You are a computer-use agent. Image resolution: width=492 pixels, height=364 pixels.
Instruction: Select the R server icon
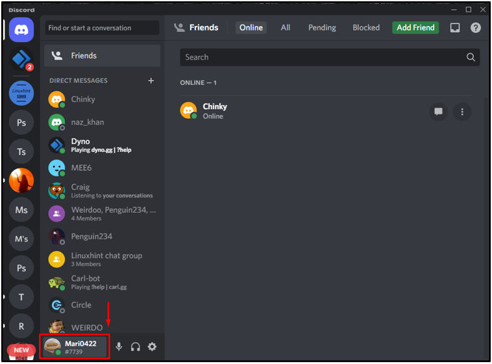(x=21, y=326)
